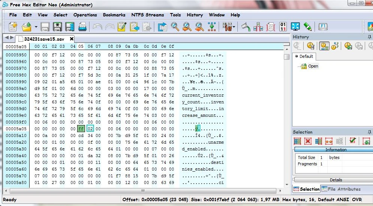Toggle full screen mode icon
The image size is (373, 206).
[x=295, y=26]
